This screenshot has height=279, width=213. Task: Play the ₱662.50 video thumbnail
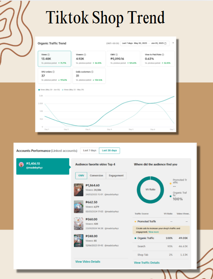78,207
